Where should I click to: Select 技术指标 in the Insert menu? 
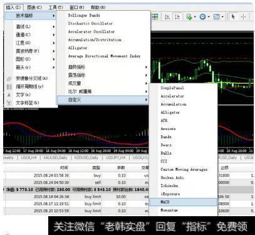(x=31, y=16)
